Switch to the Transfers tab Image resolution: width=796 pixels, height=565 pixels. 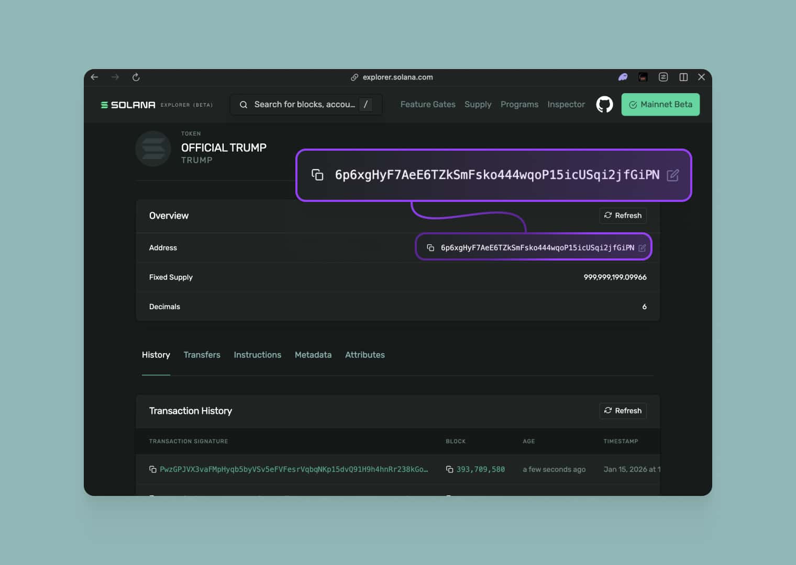click(202, 355)
